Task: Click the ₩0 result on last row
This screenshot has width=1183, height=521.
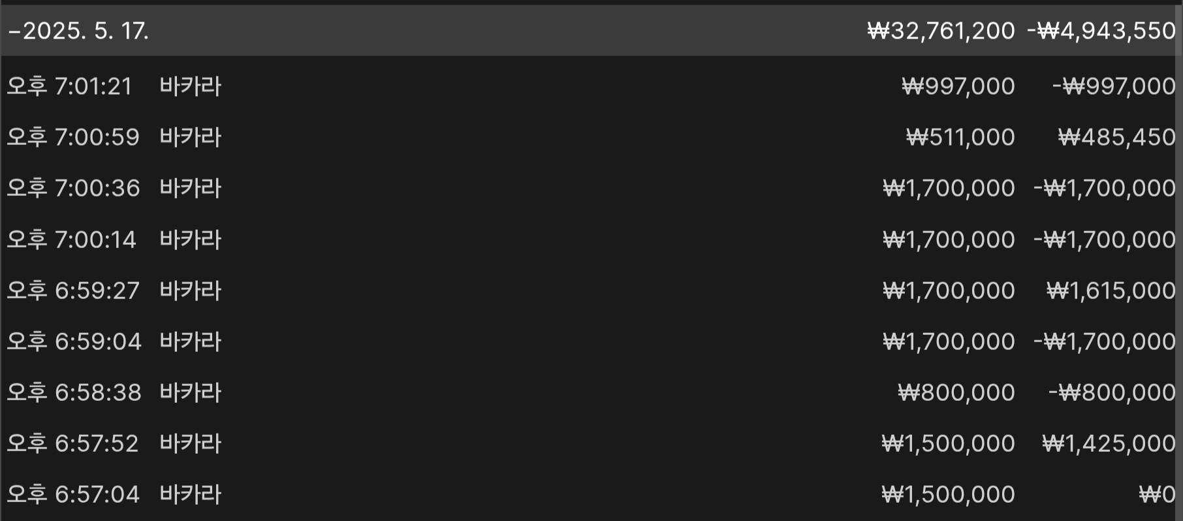Action: pyautogui.click(x=1158, y=494)
